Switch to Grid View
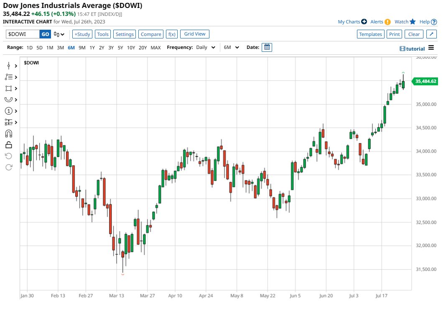Image resolution: width=446 pixels, height=309 pixels. tap(195, 34)
